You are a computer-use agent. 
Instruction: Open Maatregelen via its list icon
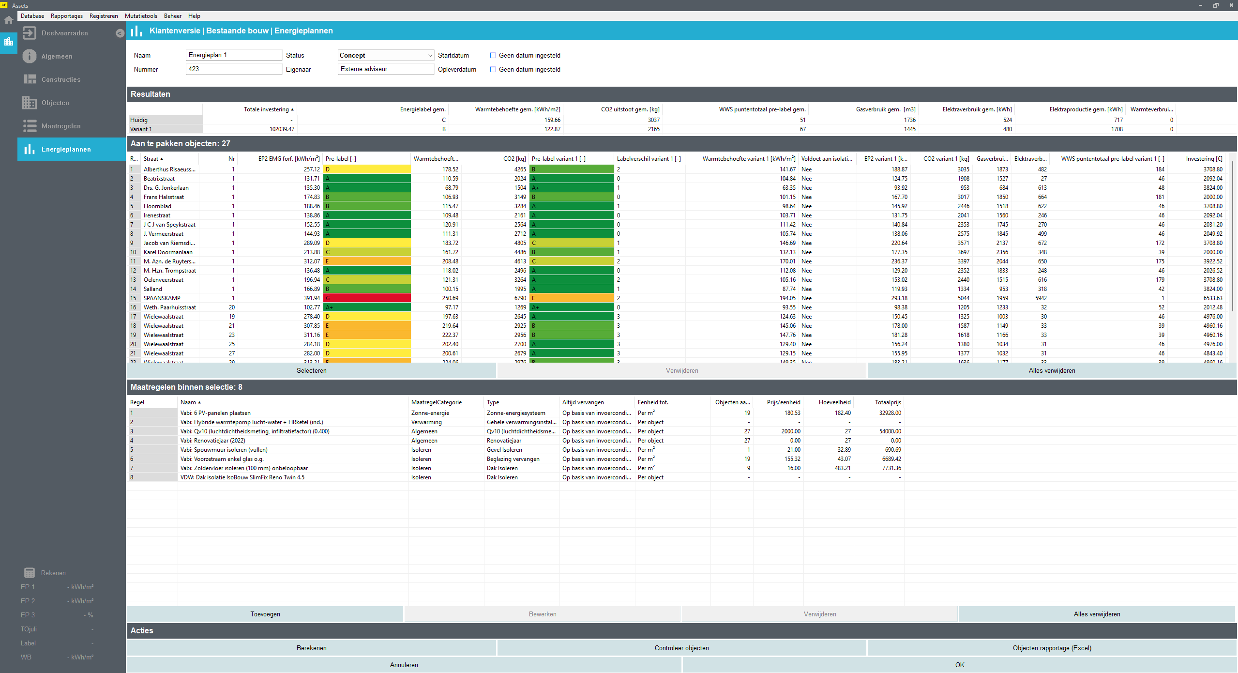click(x=30, y=126)
